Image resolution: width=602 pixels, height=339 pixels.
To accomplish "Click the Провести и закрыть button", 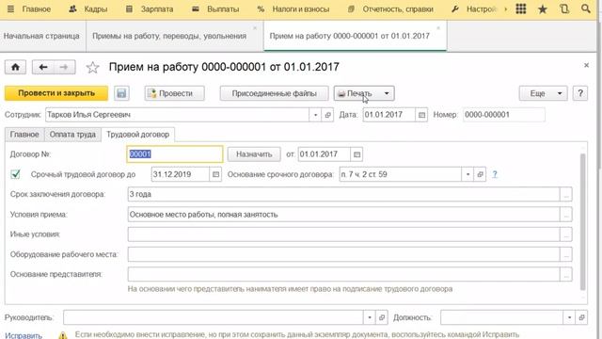I will pos(56,93).
